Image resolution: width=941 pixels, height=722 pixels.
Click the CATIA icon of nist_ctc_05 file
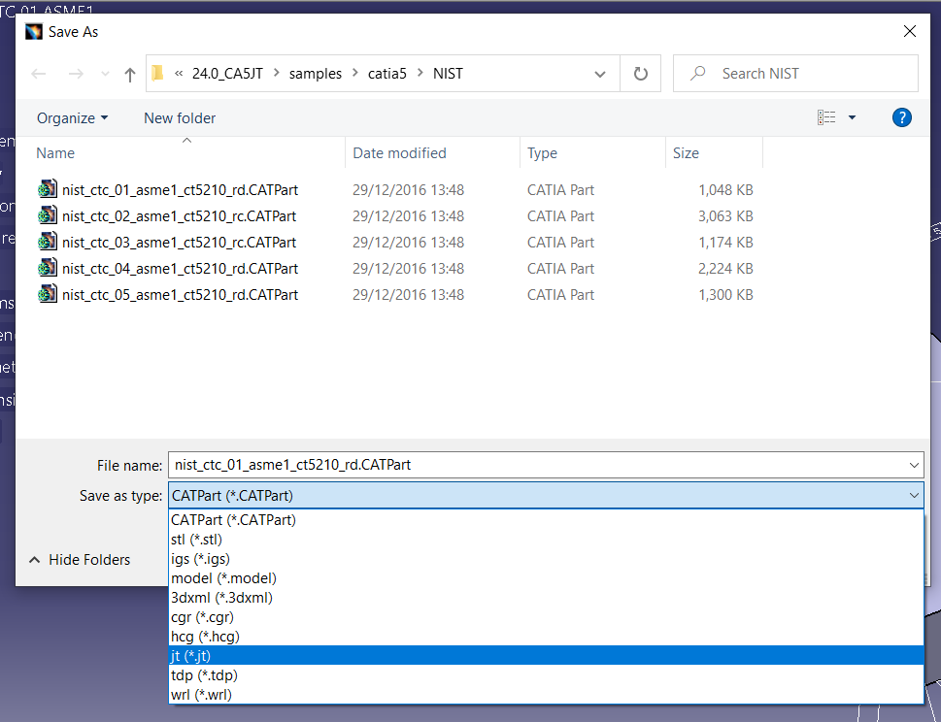click(48, 294)
